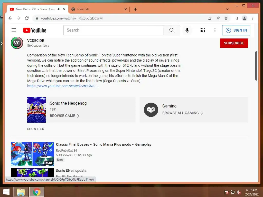Screen dimensions: 263x197
Task: Click the 86K subscribers text
Action: [38, 46]
